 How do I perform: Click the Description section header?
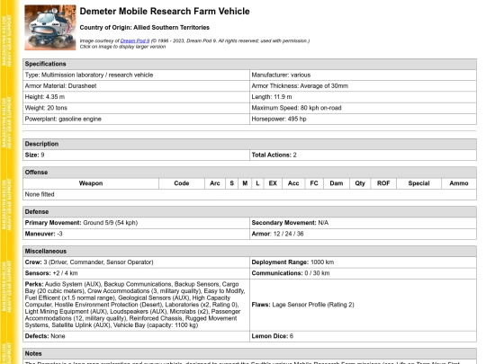(249, 144)
